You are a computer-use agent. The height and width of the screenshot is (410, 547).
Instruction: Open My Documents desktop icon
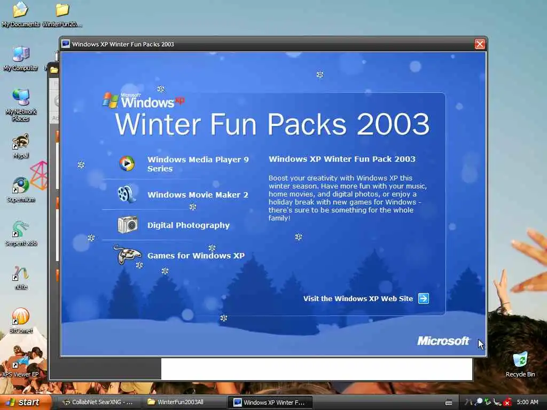[20, 14]
